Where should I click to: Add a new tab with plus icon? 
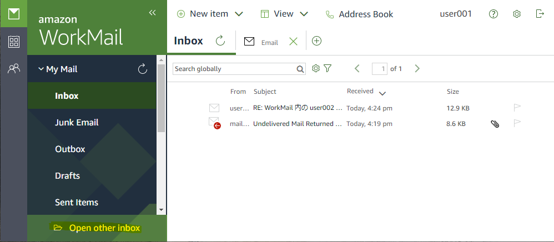317,41
